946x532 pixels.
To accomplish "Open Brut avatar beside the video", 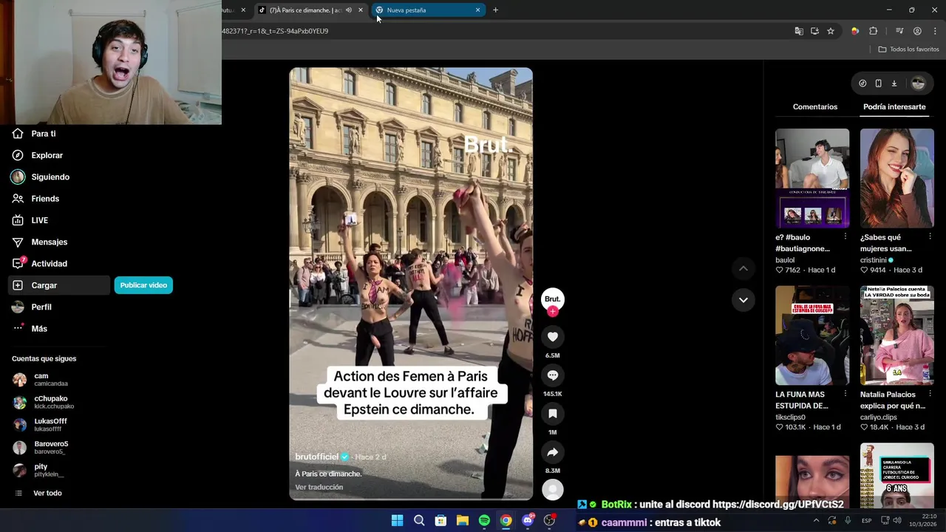I will [553, 298].
